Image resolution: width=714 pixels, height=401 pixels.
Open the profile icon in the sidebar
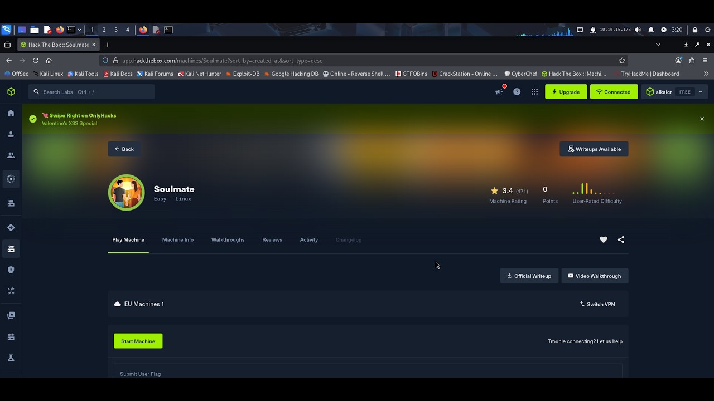click(11, 134)
